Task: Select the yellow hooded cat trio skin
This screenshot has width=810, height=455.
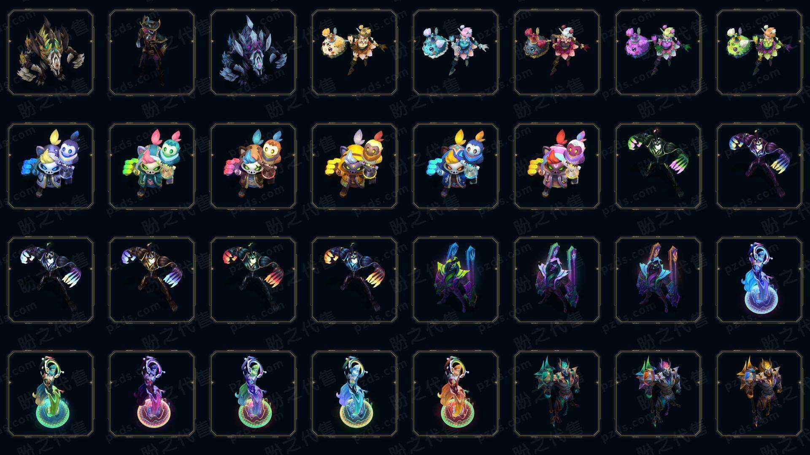Action: tap(354, 166)
